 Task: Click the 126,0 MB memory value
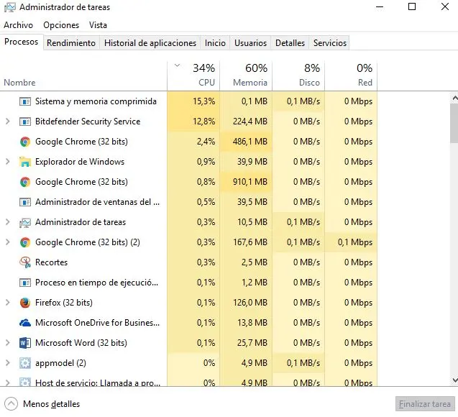click(x=250, y=303)
